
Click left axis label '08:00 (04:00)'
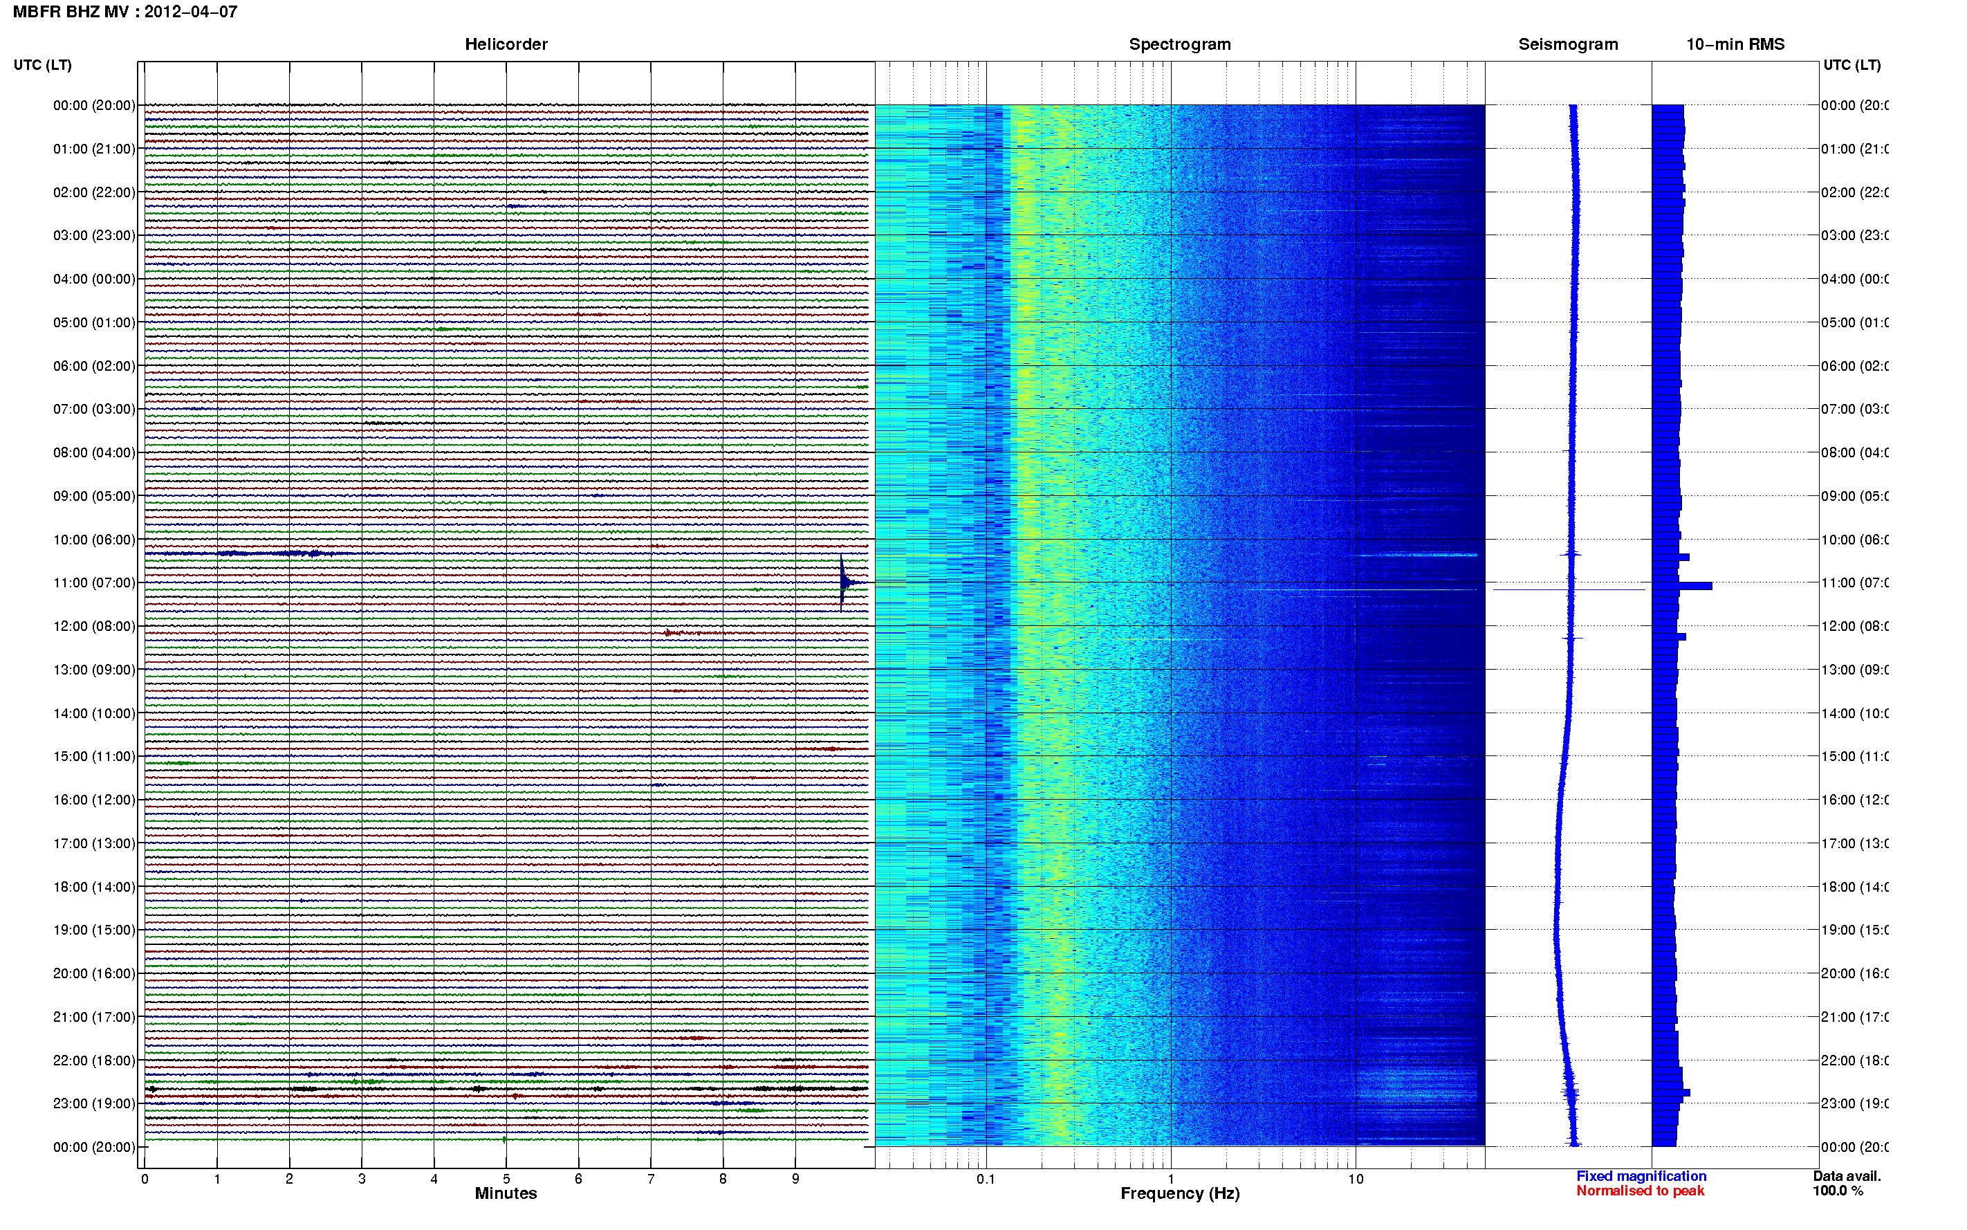94,452
